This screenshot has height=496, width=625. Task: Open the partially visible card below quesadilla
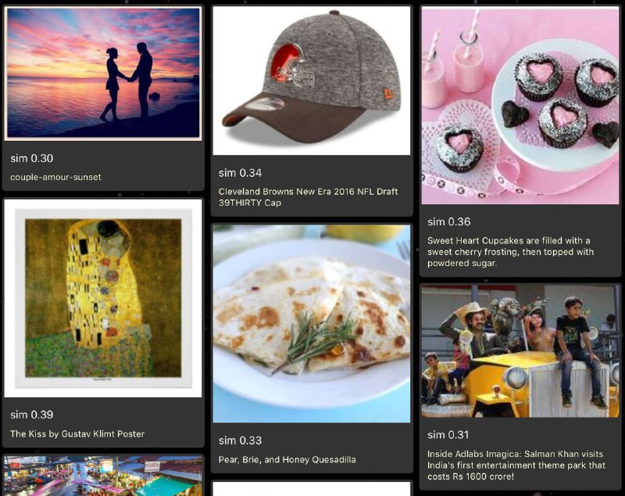(311, 489)
